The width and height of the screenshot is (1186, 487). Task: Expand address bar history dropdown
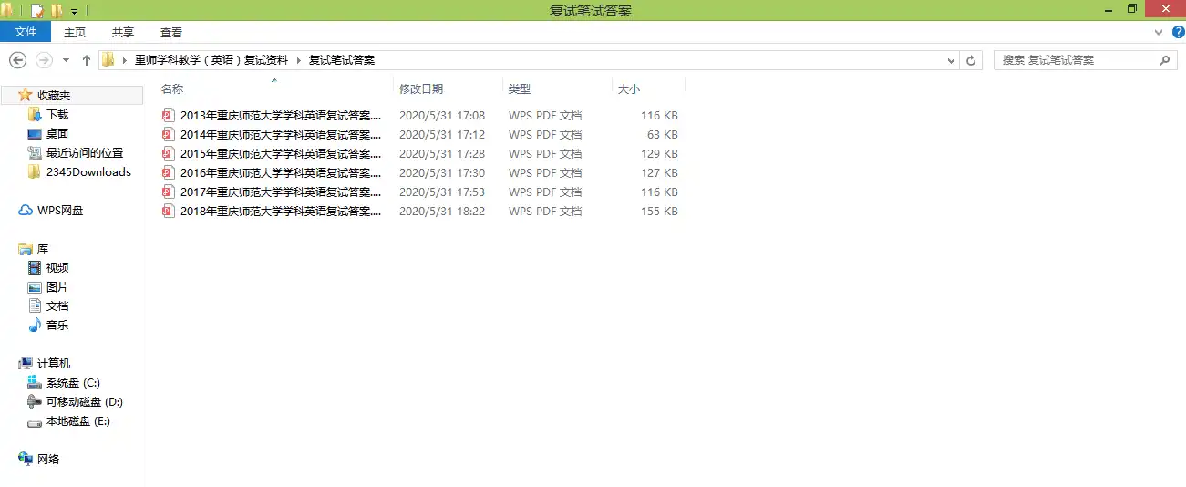952,60
